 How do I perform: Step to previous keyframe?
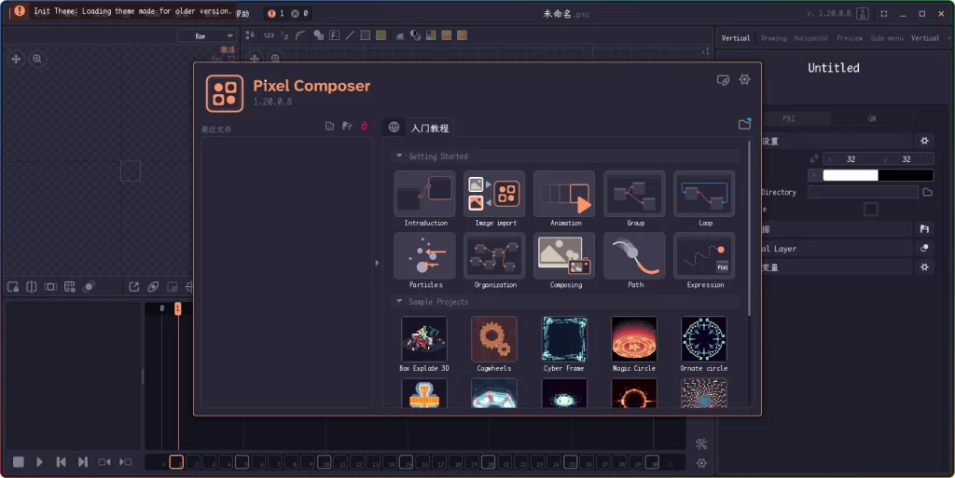(104, 462)
